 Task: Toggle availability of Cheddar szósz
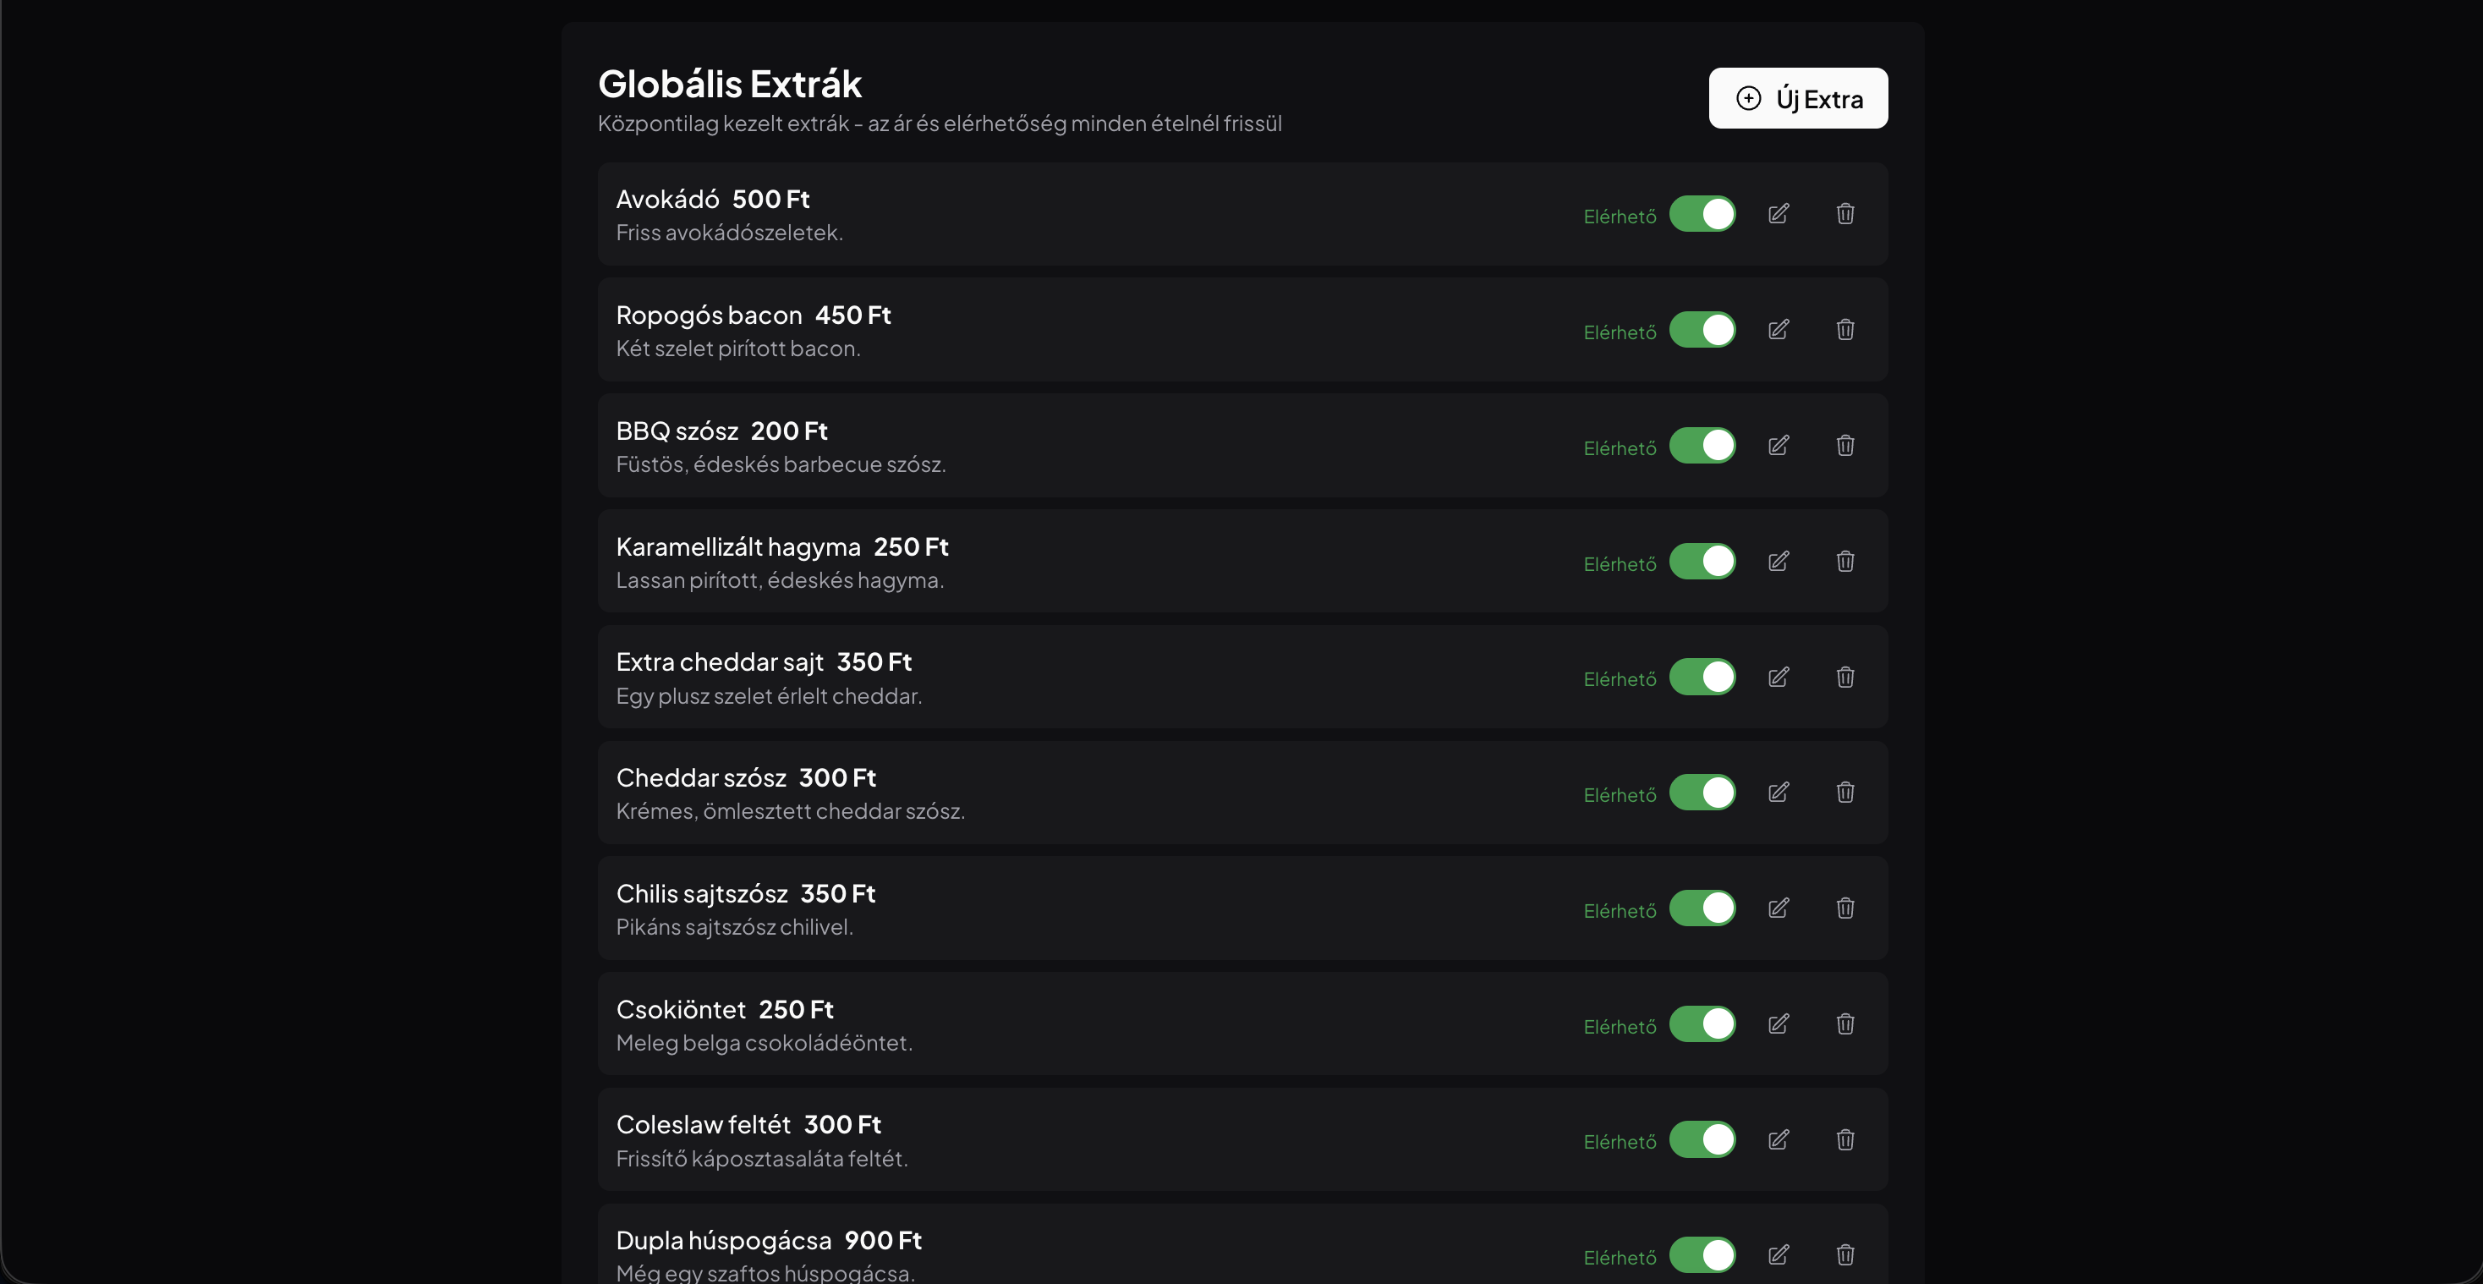pyautogui.click(x=1702, y=793)
